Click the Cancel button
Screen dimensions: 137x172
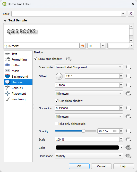pyautogui.click(x=101, y=166)
